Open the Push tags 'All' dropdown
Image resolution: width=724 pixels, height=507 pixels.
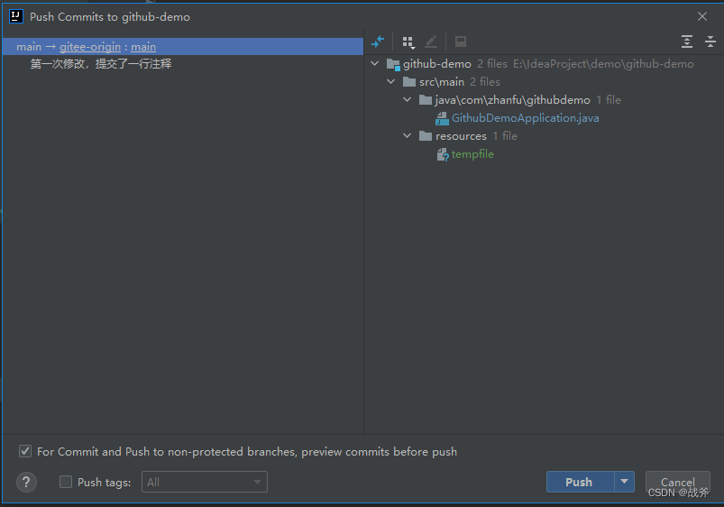tap(205, 483)
